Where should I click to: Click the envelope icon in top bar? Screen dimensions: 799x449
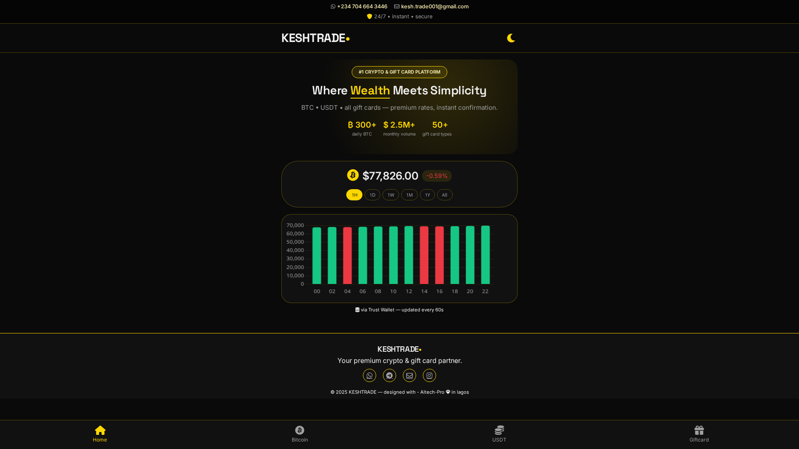point(397,7)
